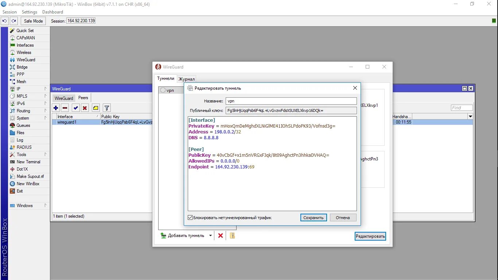This screenshot has height=280, width=498.
Task: Open Settings menu
Action: (30, 12)
